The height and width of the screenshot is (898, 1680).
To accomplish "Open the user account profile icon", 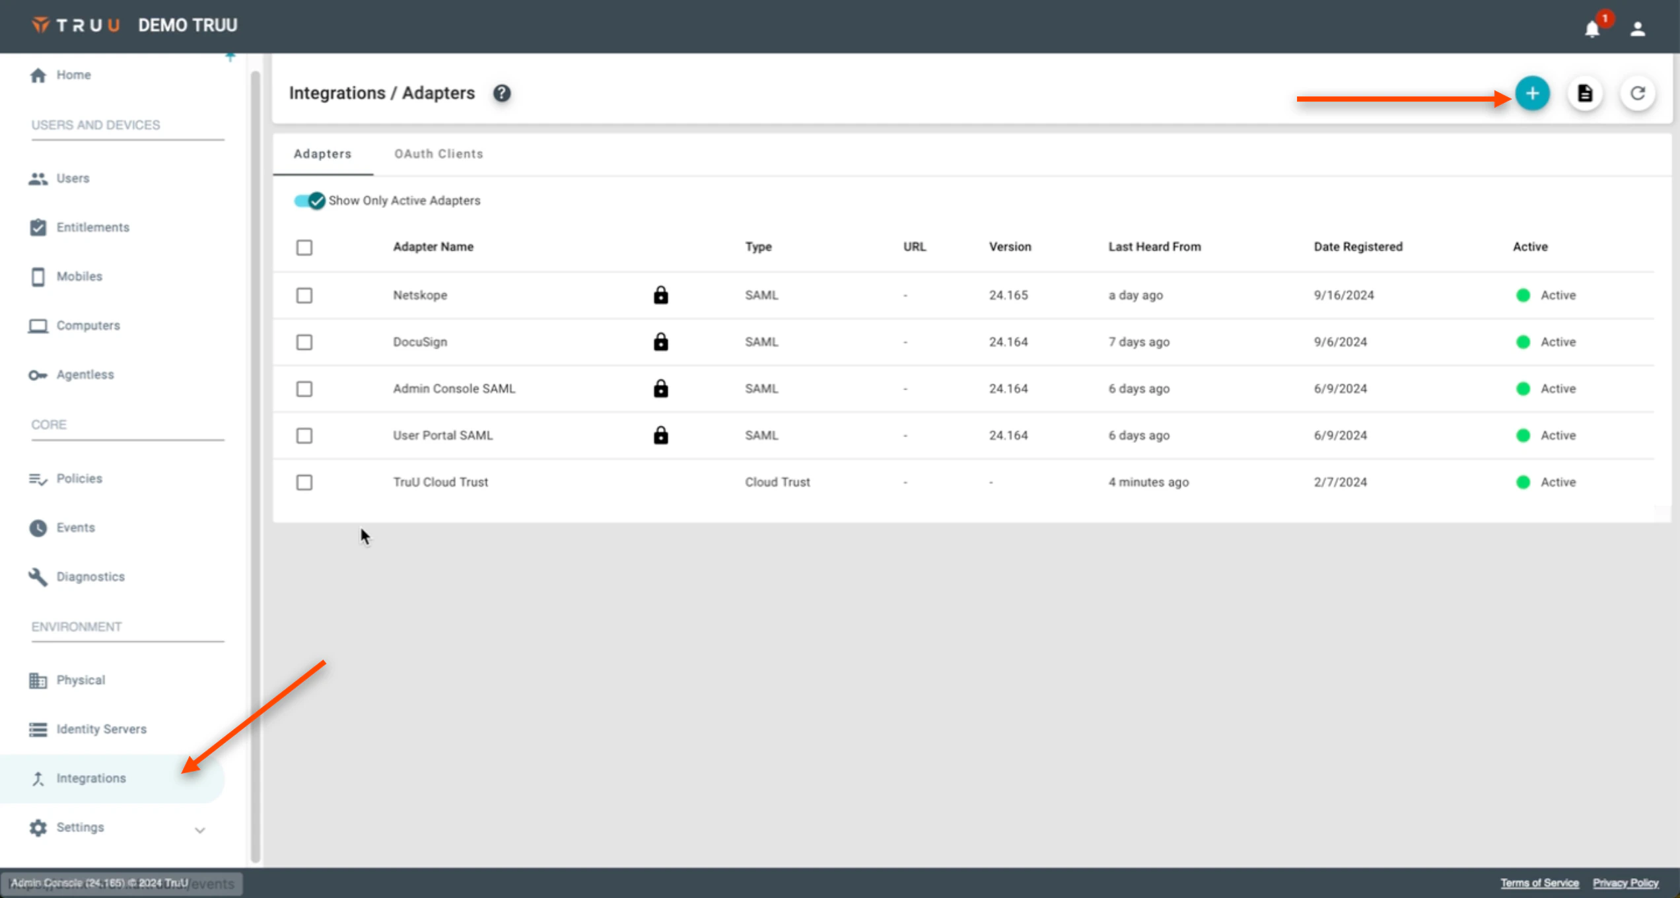I will pos(1637,29).
